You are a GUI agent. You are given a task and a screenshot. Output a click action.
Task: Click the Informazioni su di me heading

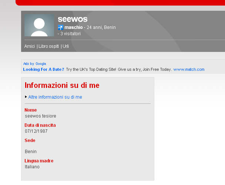coord(62,85)
